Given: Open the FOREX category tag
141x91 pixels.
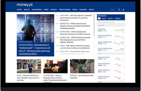Looking at the screenshot, I should click(x=62, y=46).
